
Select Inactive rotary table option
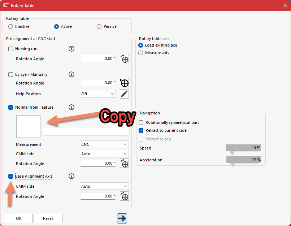(x=10, y=26)
